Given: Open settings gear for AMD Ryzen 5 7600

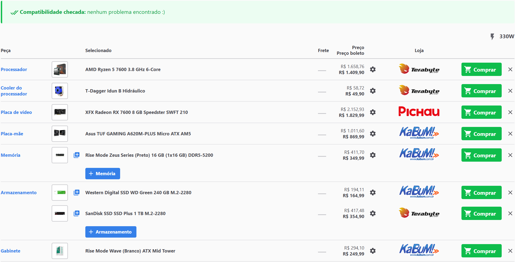Looking at the screenshot, I should pyautogui.click(x=373, y=69).
